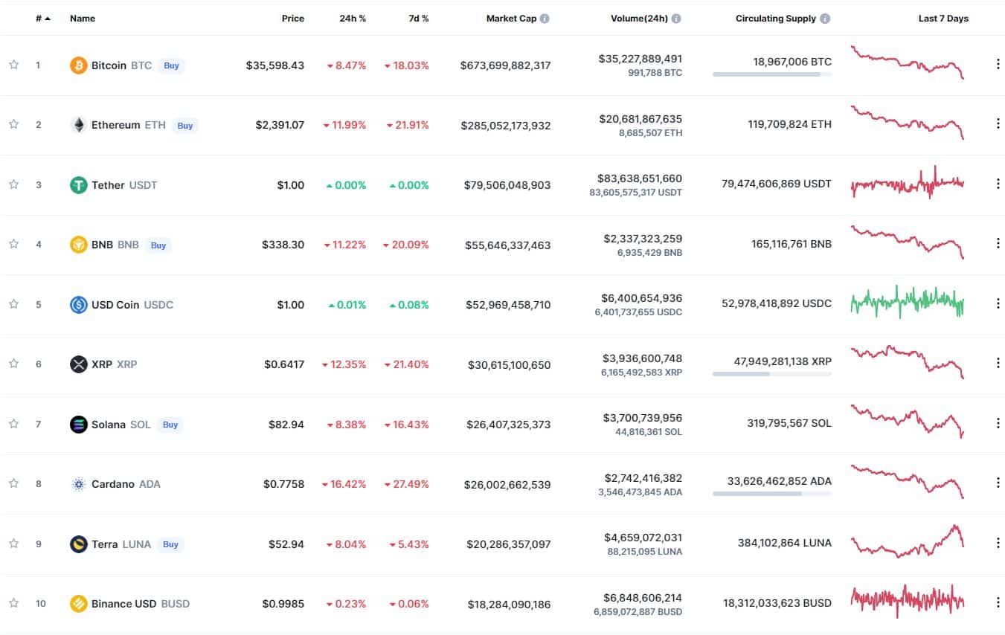
Task: Open more options for Solana row
Action: click(x=998, y=423)
